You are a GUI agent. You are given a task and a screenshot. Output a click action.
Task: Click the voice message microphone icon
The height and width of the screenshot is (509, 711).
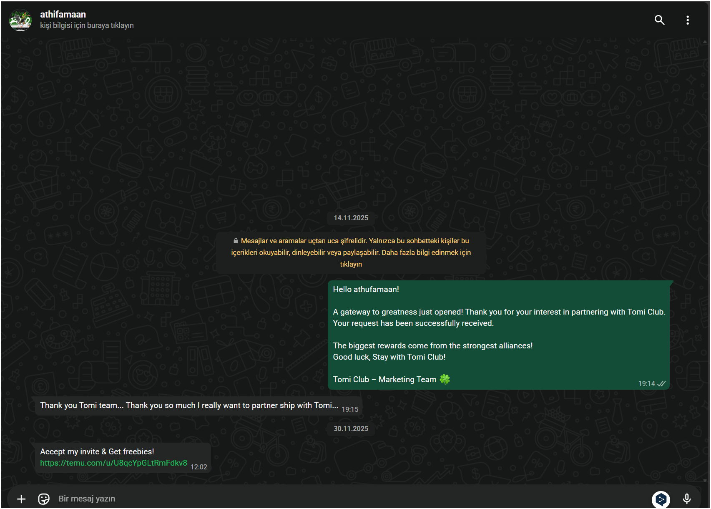pyautogui.click(x=687, y=499)
